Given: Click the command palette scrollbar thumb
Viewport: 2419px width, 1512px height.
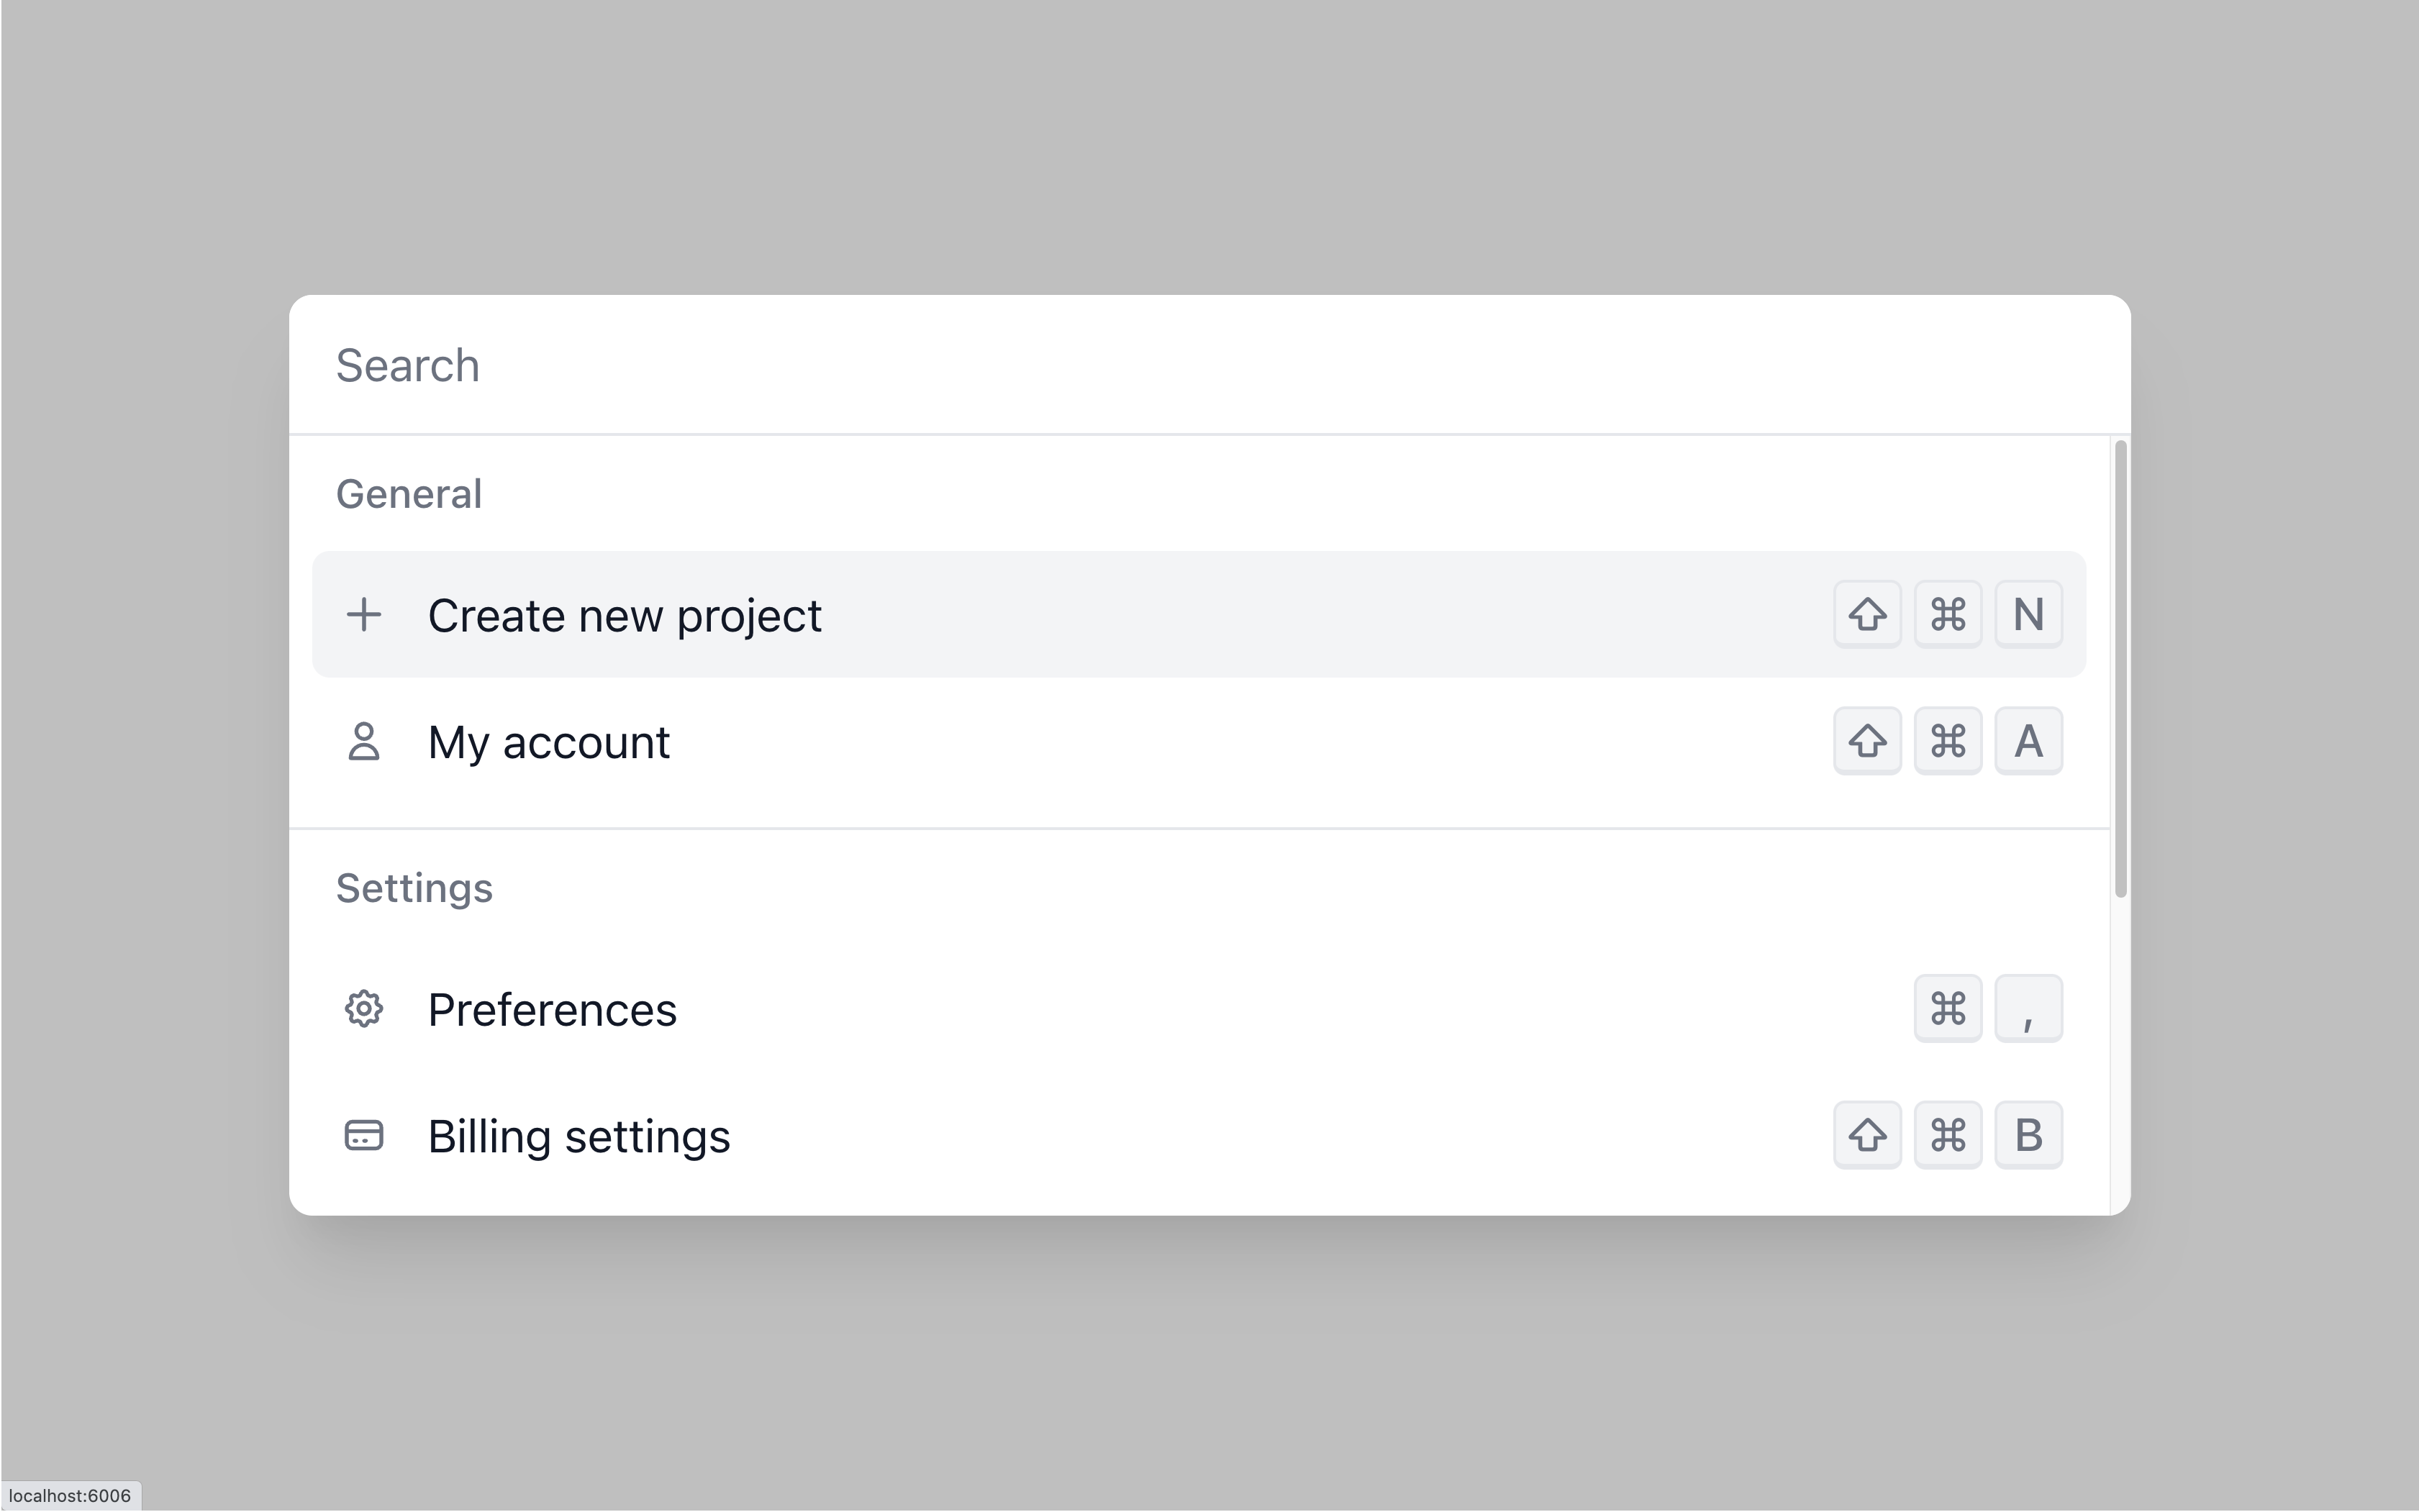Looking at the screenshot, I should click(2120, 669).
